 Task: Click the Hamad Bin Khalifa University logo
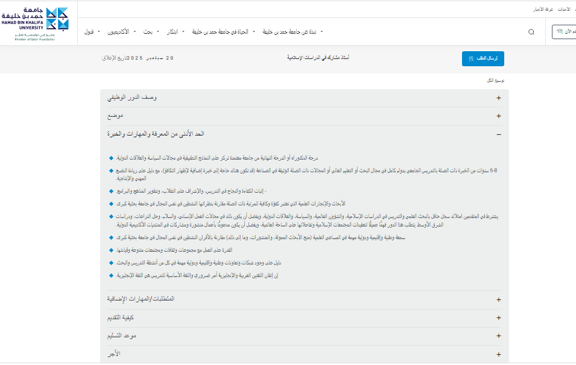pos(35,23)
